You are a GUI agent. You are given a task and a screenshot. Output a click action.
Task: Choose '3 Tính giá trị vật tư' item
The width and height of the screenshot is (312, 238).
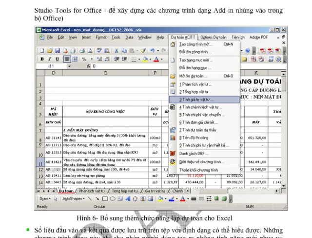(204, 99)
